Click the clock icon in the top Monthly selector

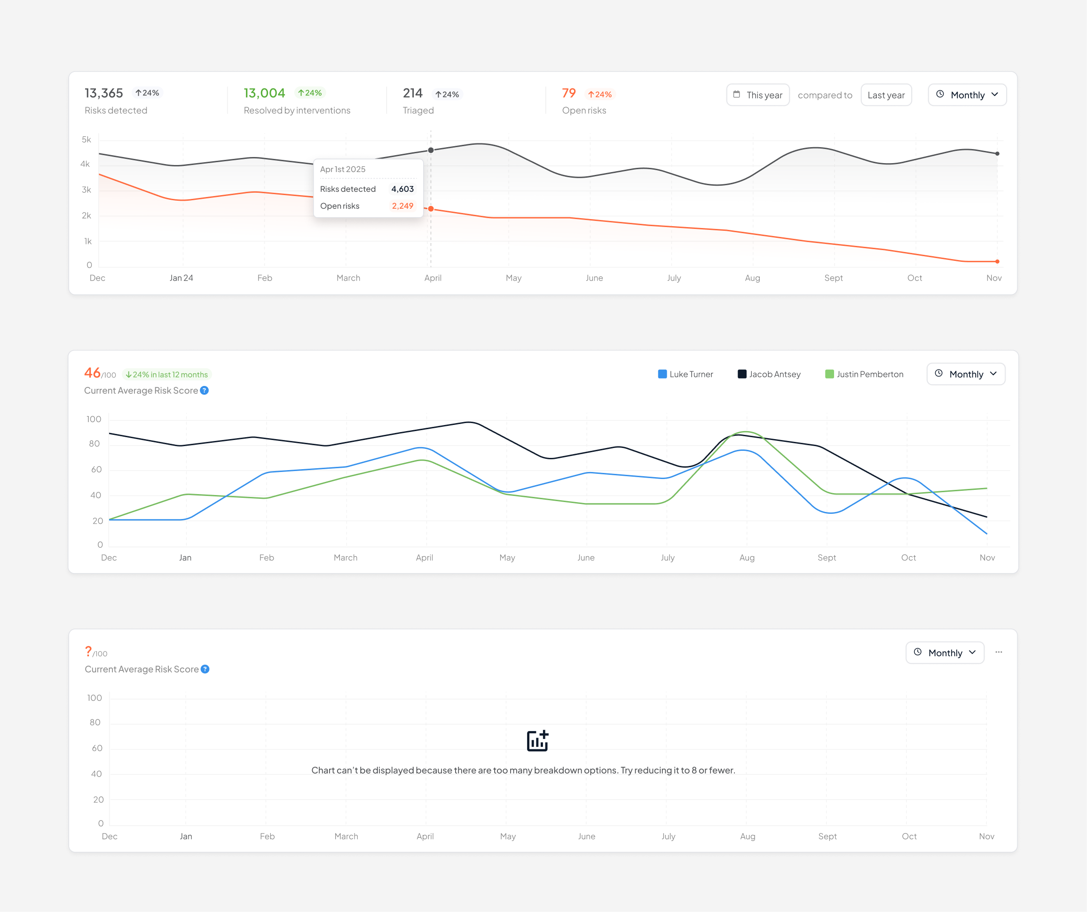click(940, 94)
